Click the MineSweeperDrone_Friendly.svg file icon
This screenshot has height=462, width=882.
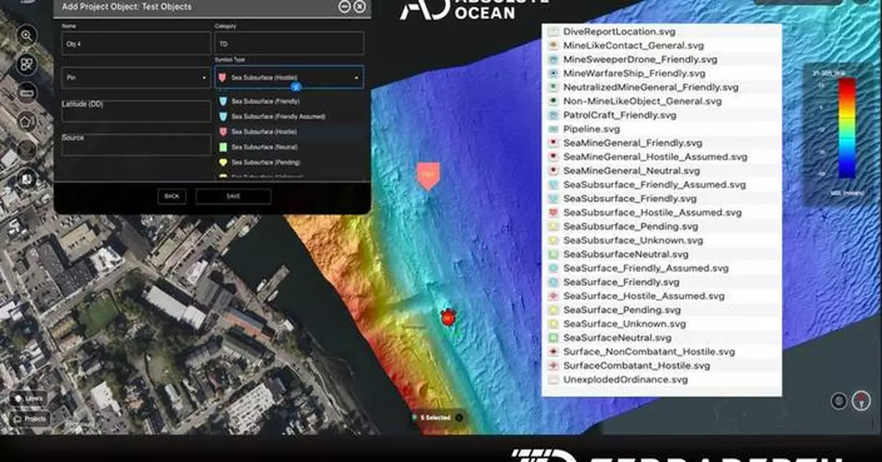coord(554,59)
